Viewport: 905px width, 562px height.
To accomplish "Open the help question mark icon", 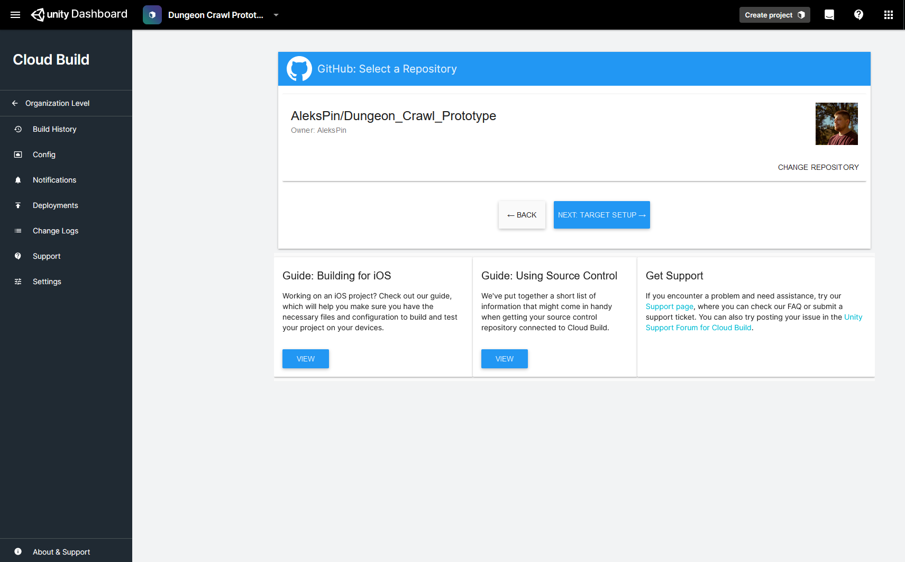I will 858,15.
